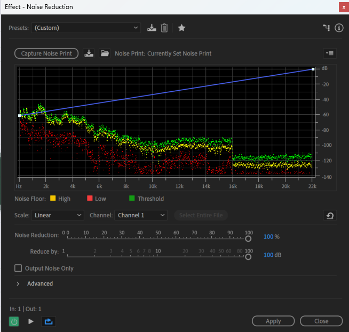Open the noise print graph options menu

pyautogui.click(x=330, y=53)
